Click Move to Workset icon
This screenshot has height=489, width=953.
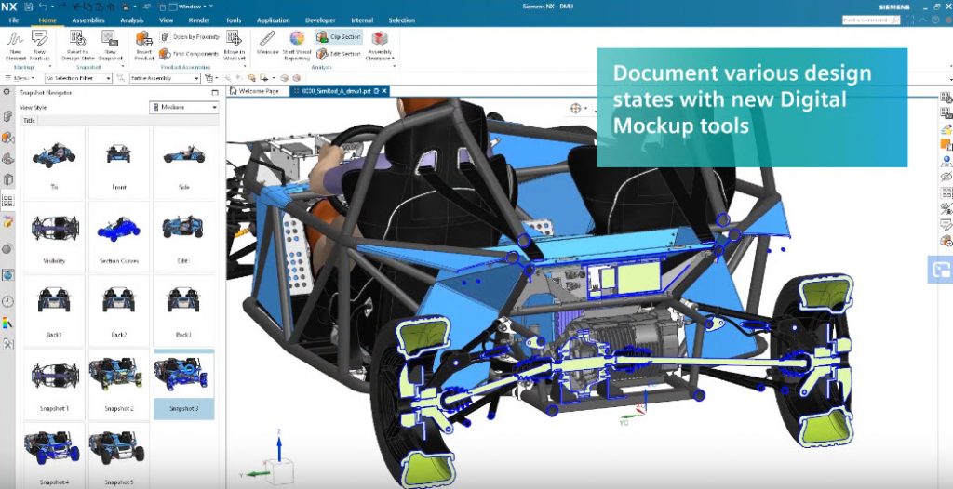(x=235, y=44)
